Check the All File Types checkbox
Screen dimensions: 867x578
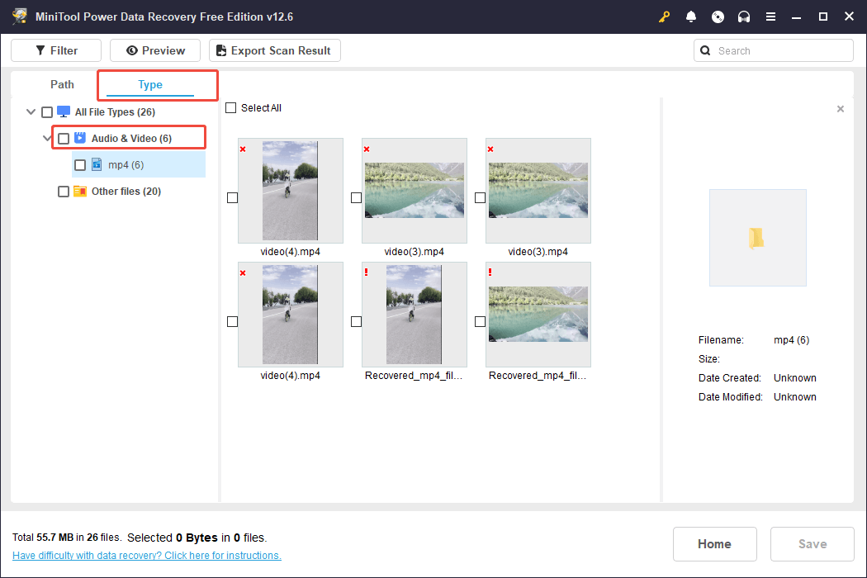point(47,111)
